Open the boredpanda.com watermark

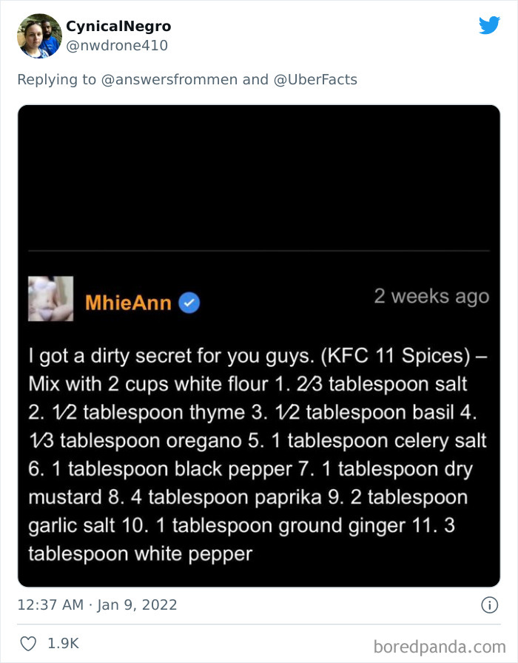(x=440, y=647)
